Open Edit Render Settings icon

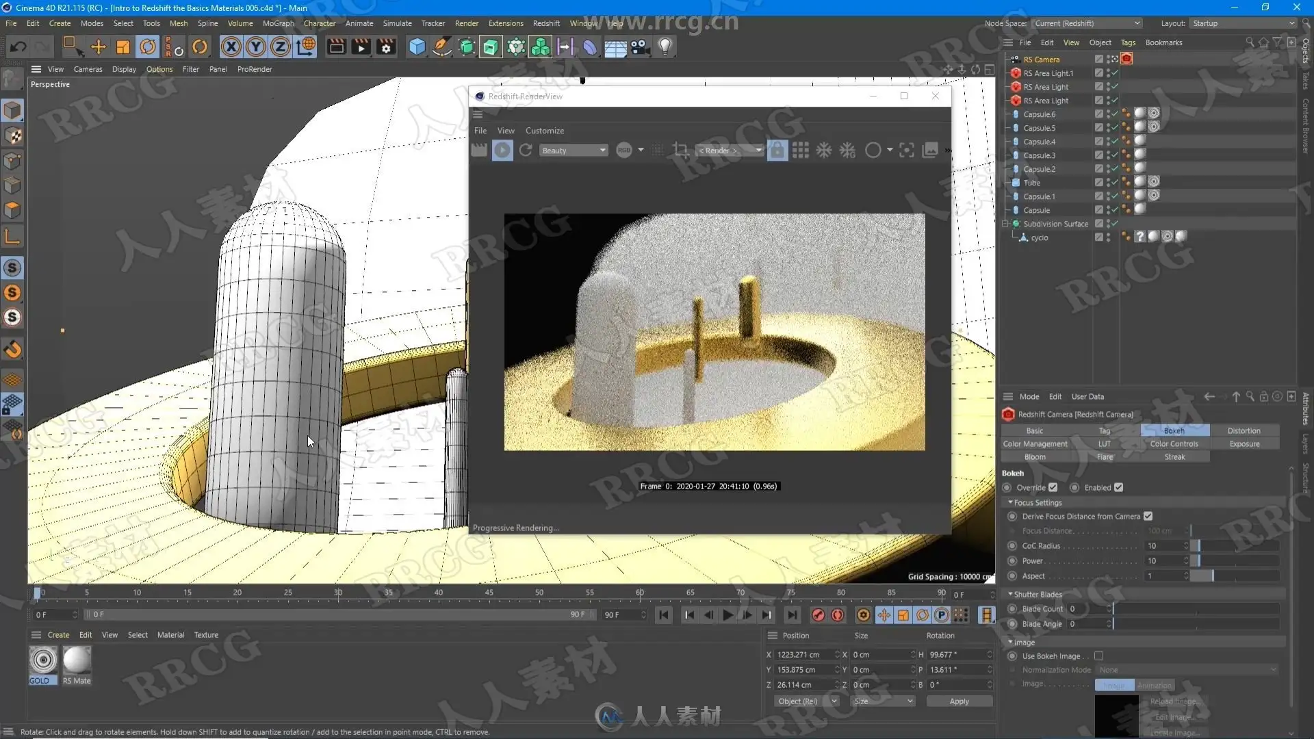tap(387, 47)
